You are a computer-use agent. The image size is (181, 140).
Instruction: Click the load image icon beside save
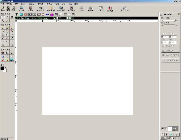pos(3,8)
